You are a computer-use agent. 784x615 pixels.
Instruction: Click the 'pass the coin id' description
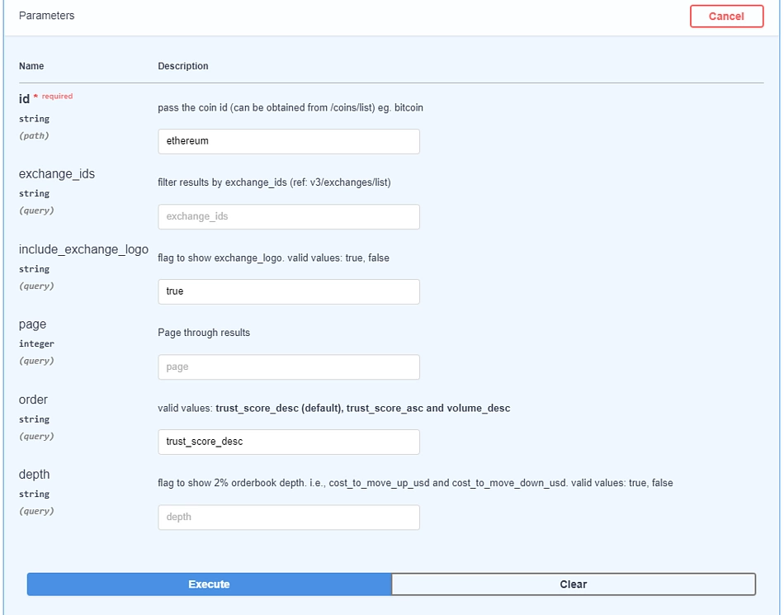[x=290, y=107]
